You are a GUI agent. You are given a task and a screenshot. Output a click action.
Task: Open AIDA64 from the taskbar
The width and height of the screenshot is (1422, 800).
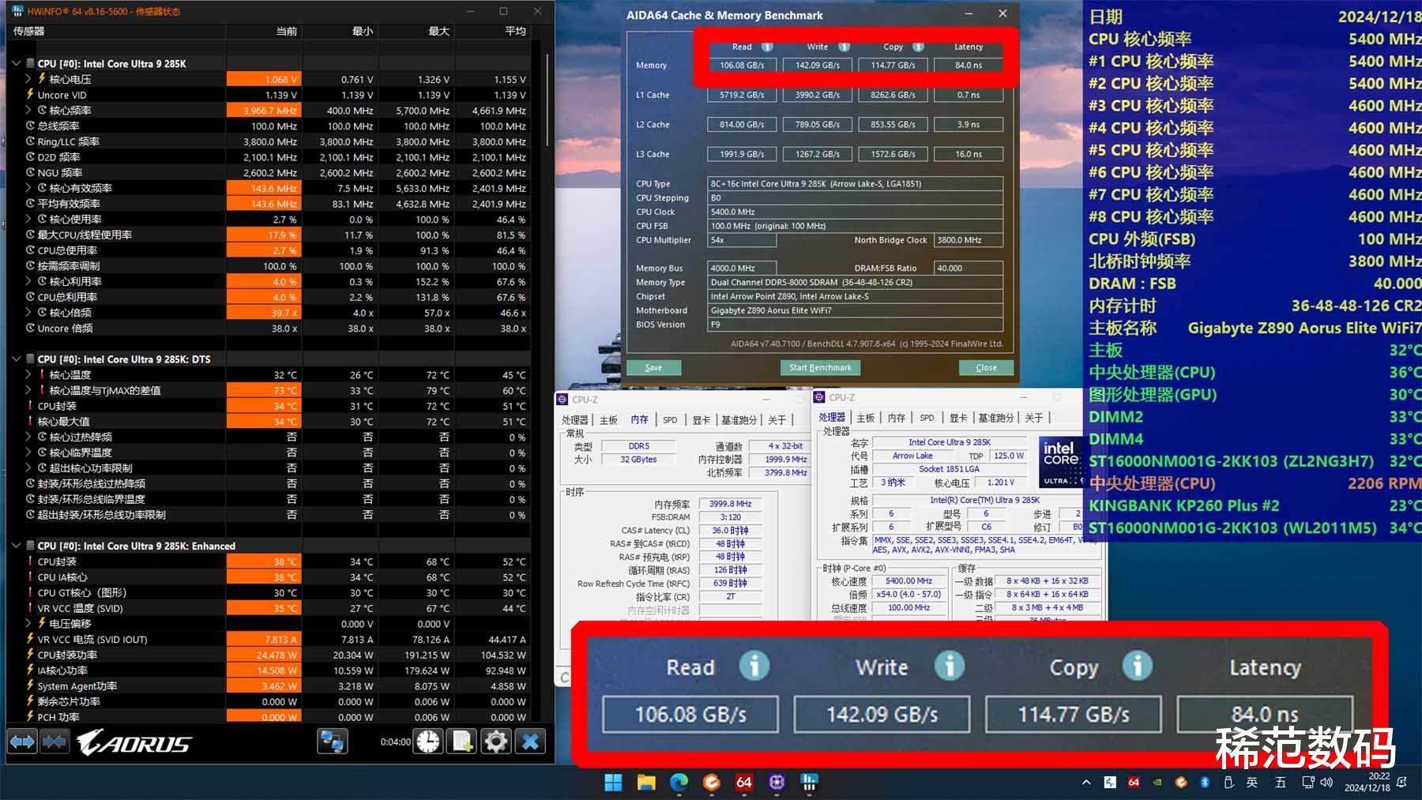point(743,782)
